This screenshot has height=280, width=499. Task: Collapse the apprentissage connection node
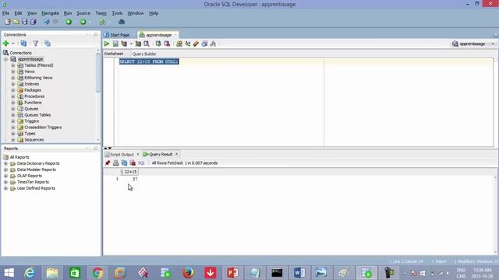click(5, 59)
